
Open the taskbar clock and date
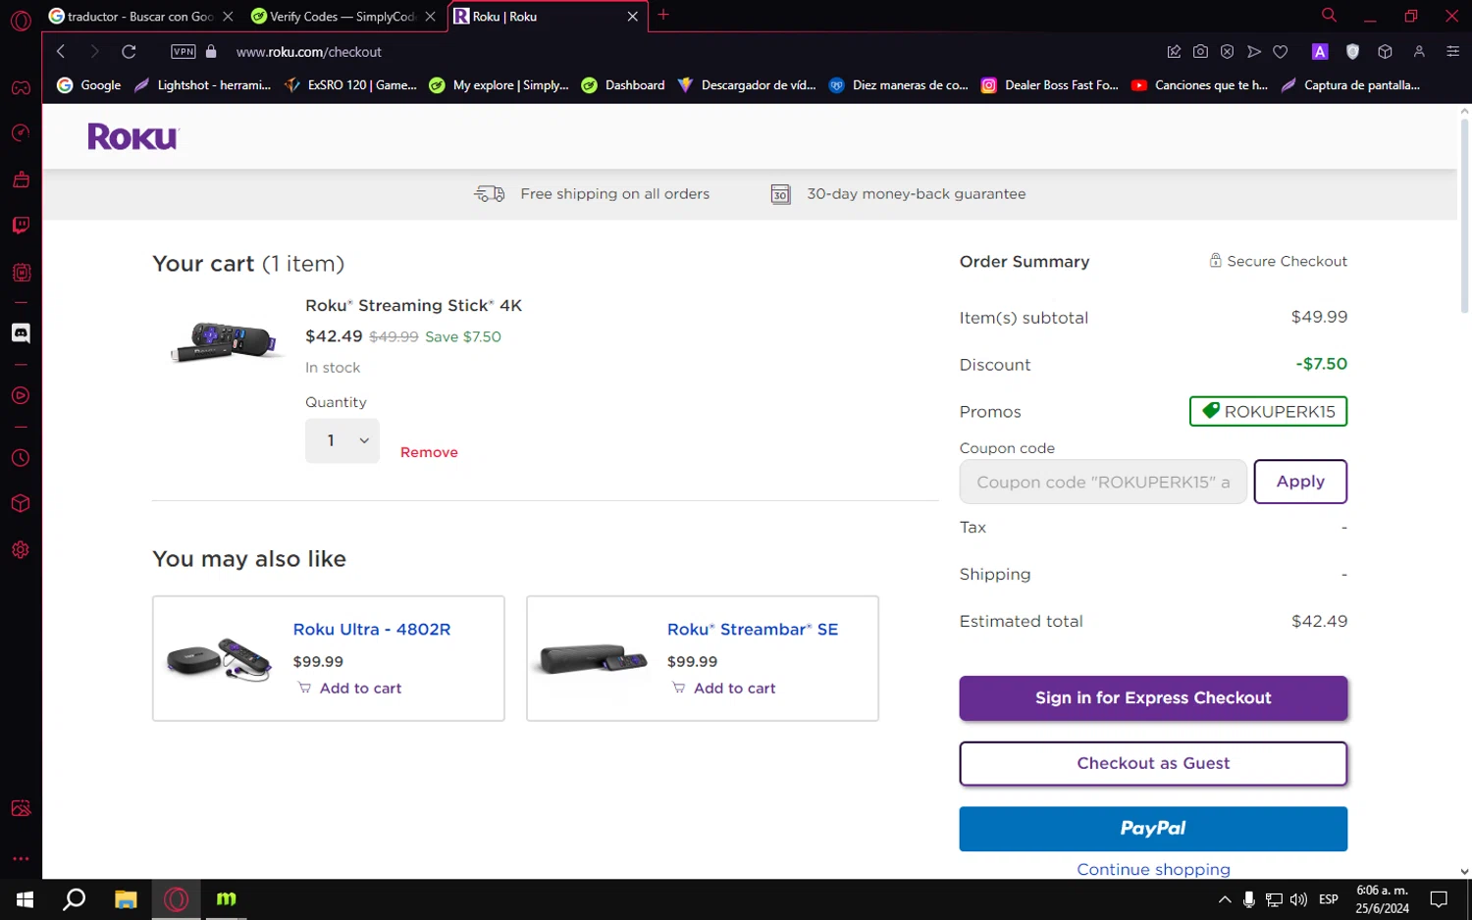pyautogui.click(x=1382, y=899)
